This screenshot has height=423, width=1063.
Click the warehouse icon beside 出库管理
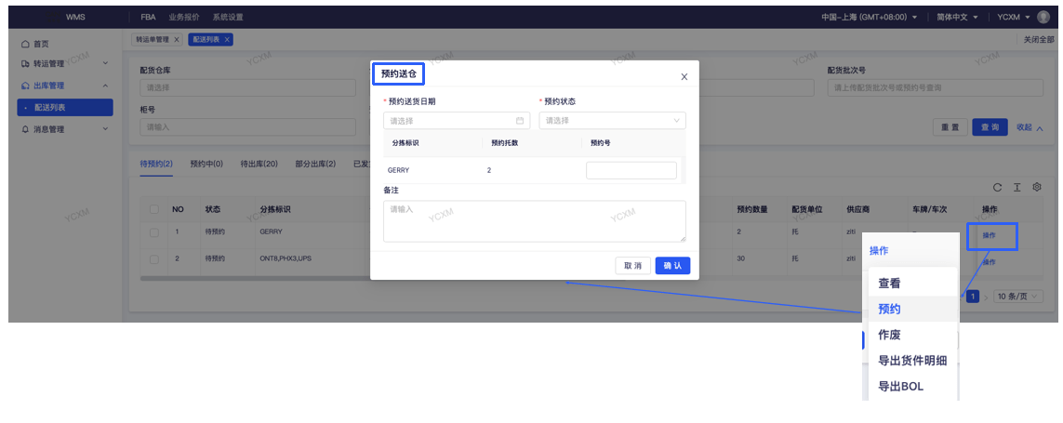click(x=26, y=86)
